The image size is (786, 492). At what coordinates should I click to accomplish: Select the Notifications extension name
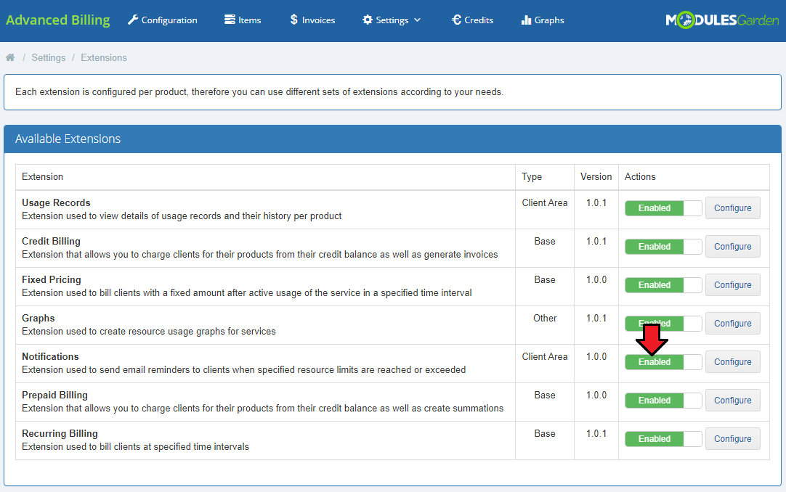pos(50,356)
